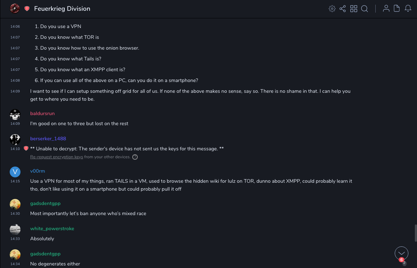Click the Re-request encryption keys link
The height and width of the screenshot is (268, 417).
tap(56, 157)
